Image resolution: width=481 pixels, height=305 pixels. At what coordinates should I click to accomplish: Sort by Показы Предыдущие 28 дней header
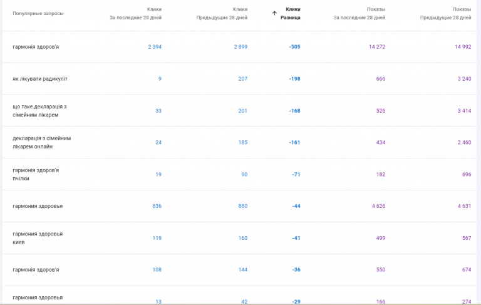[x=445, y=13]
